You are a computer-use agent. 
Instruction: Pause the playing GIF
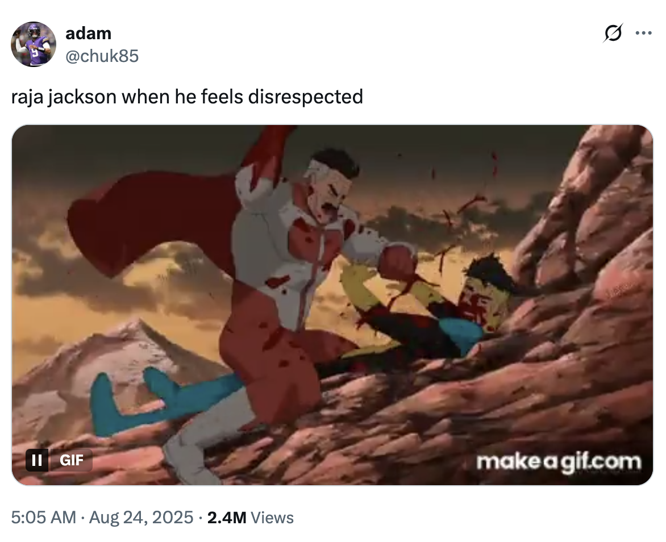(37, 460)
